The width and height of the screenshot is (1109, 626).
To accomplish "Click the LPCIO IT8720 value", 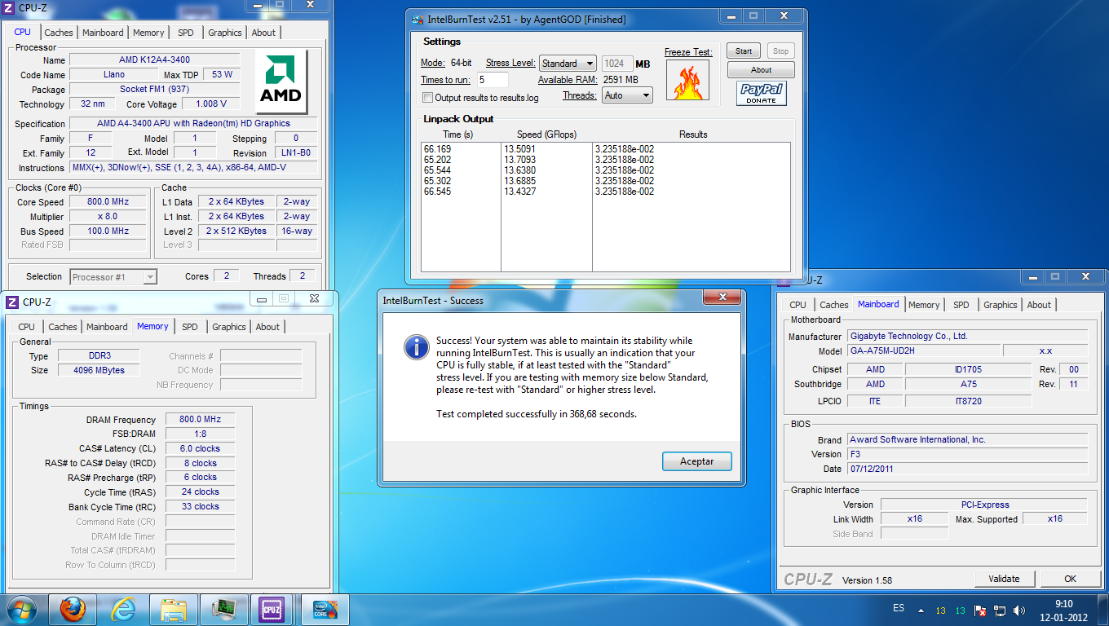I will 969,401.
